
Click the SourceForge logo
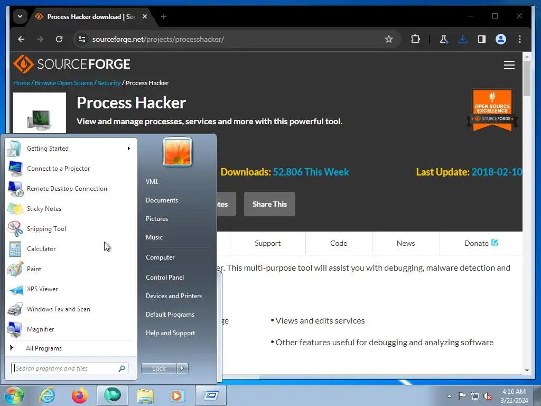(x=72, y=64)
